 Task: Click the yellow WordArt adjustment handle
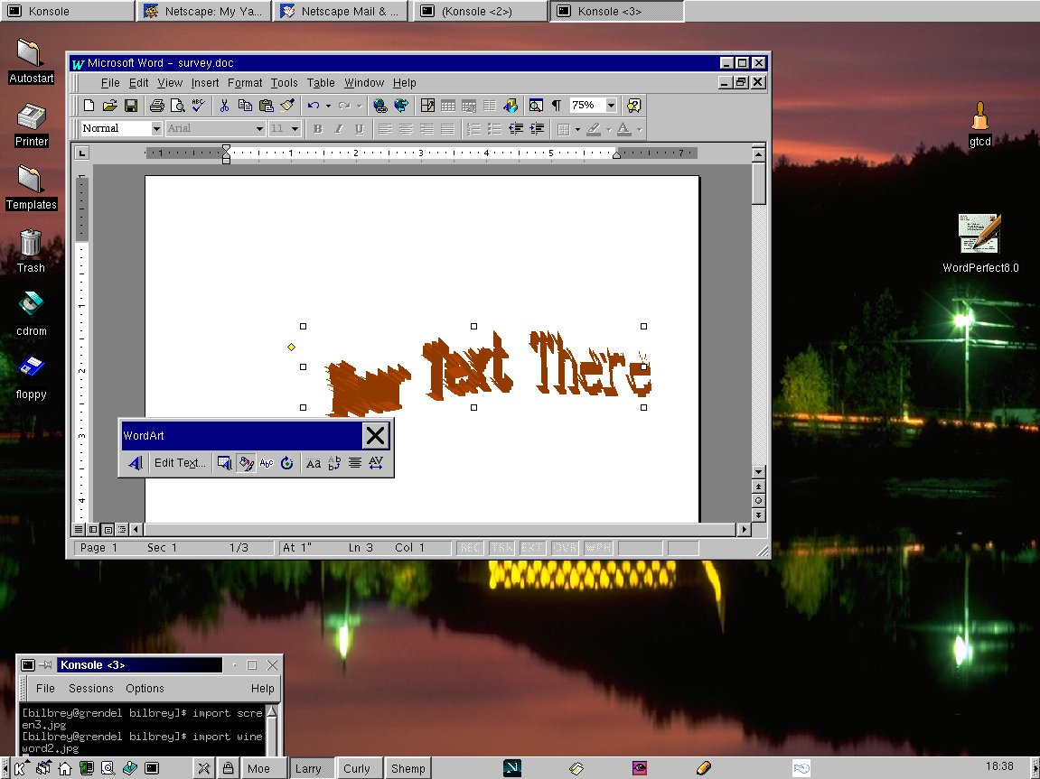291,347
